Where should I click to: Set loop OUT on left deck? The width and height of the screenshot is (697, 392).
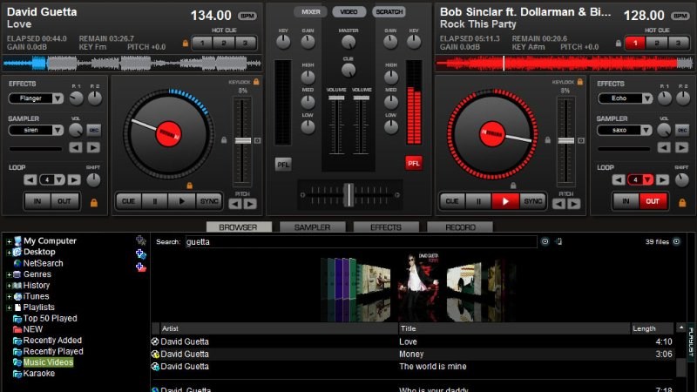click(64, 201)
